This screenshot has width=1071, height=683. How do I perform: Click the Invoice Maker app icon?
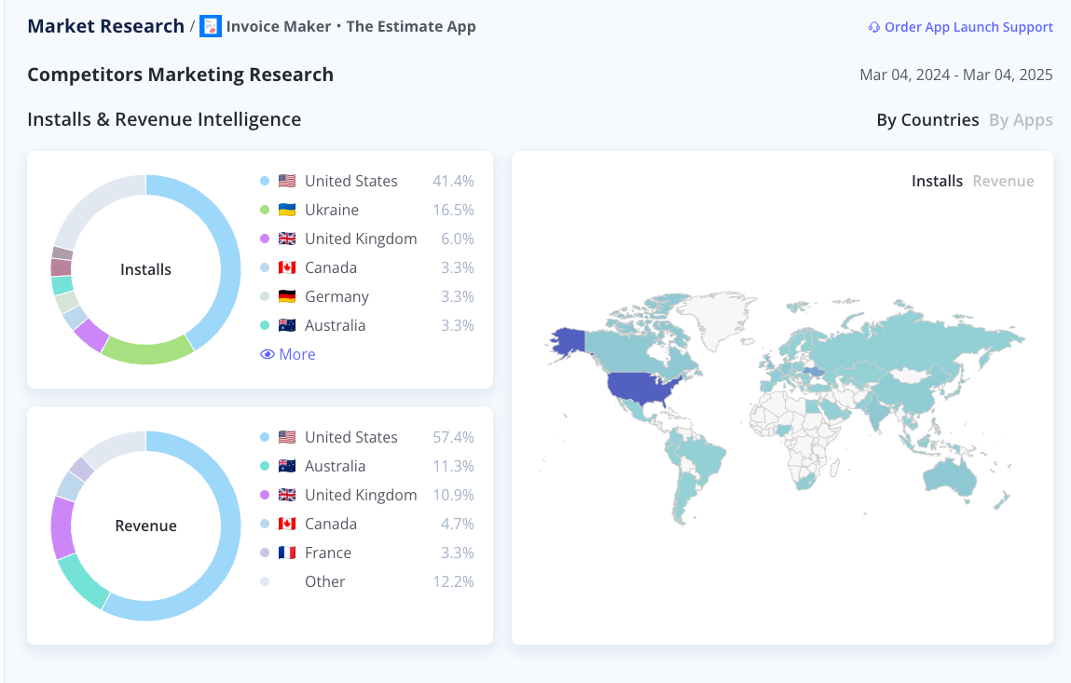click(x=211, y=27)
